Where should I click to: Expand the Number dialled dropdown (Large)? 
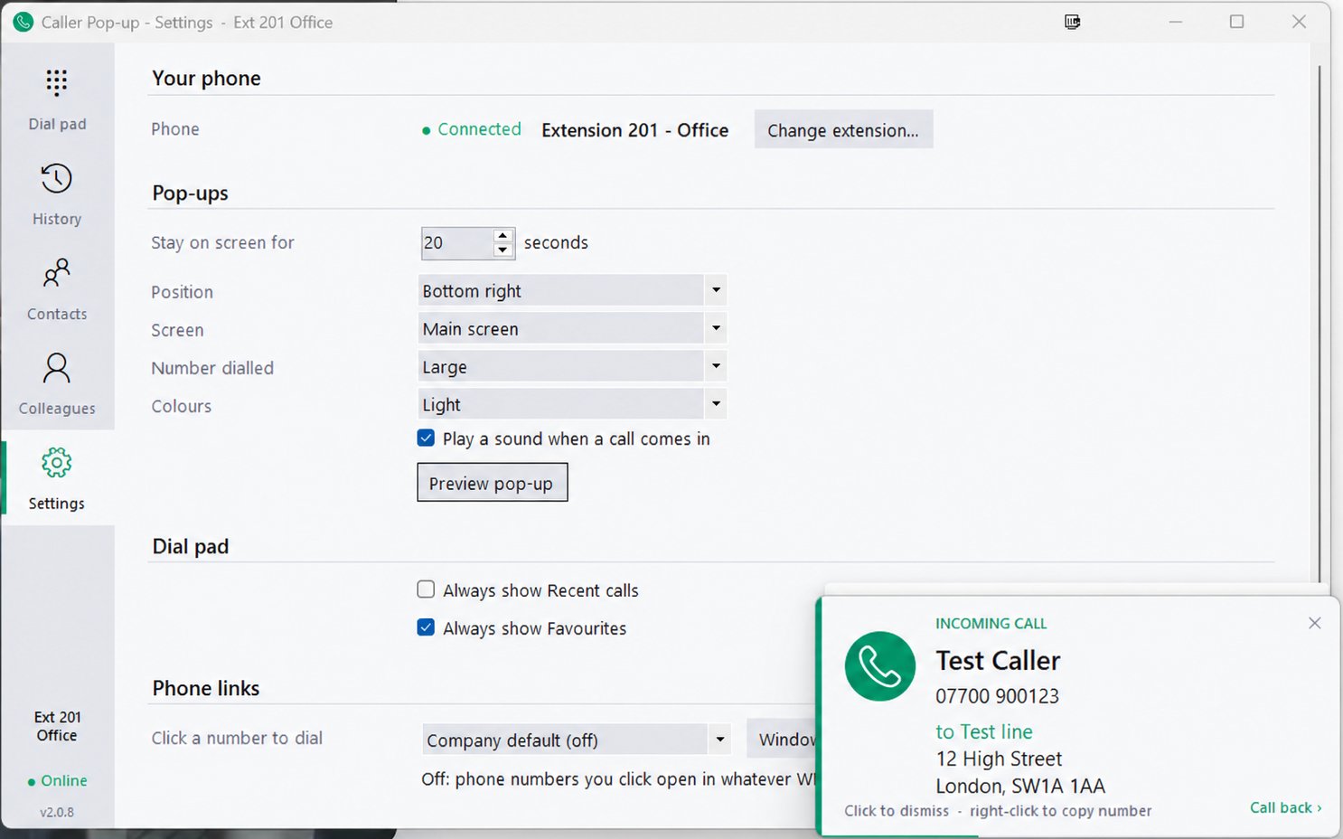pos(572,367)
